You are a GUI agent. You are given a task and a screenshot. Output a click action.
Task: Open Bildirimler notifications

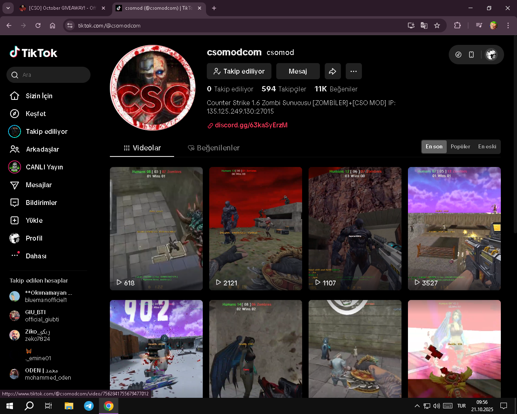tap(41, 203)
